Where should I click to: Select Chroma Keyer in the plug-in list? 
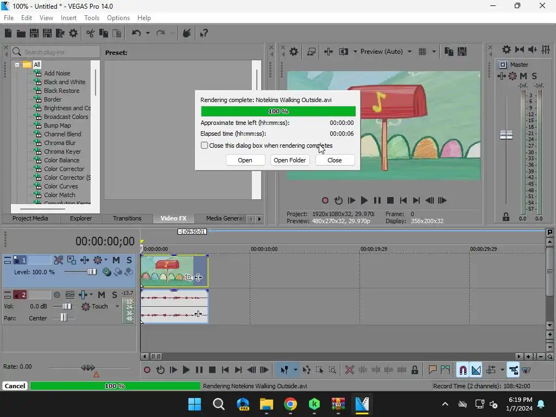click(62, 151)
